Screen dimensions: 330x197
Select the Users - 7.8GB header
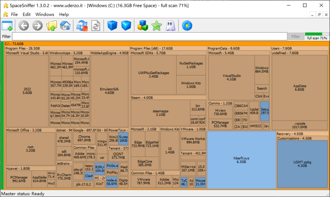[299, 48]
